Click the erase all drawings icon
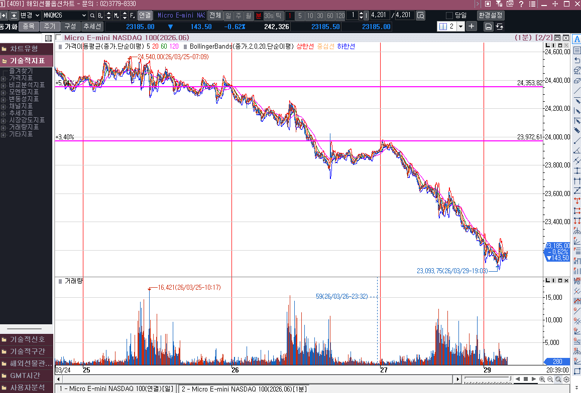The height and width of the screenshot is (393, 581). tap(576, 70)
